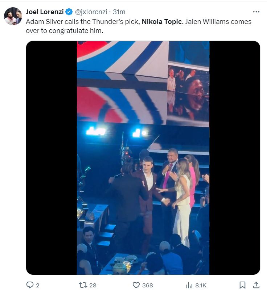Screen dimensions: 267x291
Task: Open the view analytics bar-chart icon
Action: click(x=189, y=285)
